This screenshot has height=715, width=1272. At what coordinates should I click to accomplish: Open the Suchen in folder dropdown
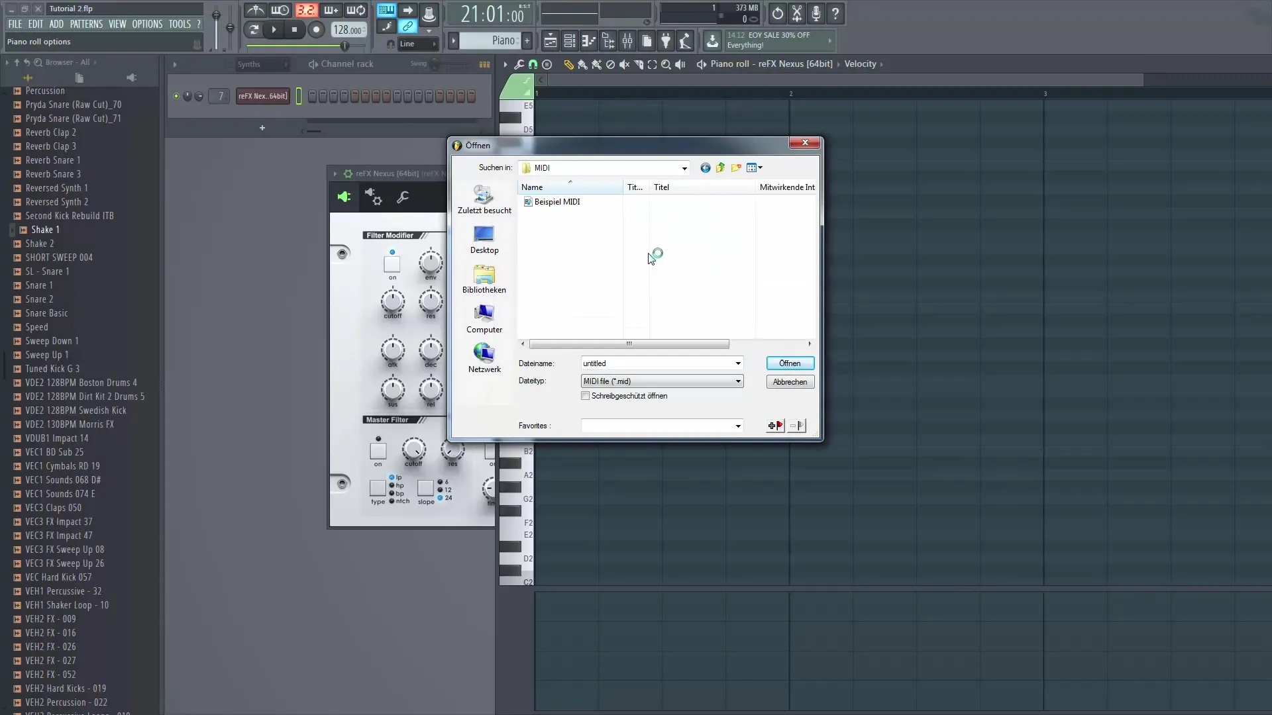tap(683, 167)
